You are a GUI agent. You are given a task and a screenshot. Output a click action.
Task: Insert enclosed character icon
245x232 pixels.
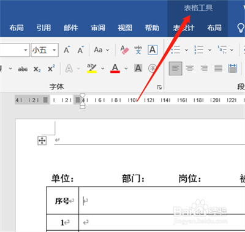coord(153,68)
